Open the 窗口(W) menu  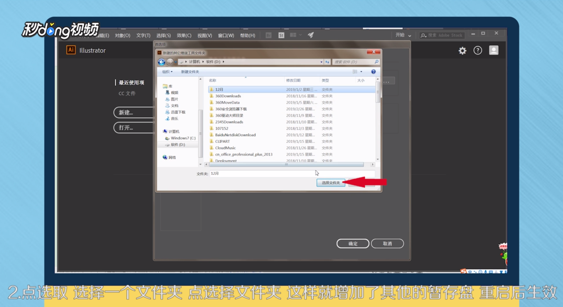tap(226, 35)
